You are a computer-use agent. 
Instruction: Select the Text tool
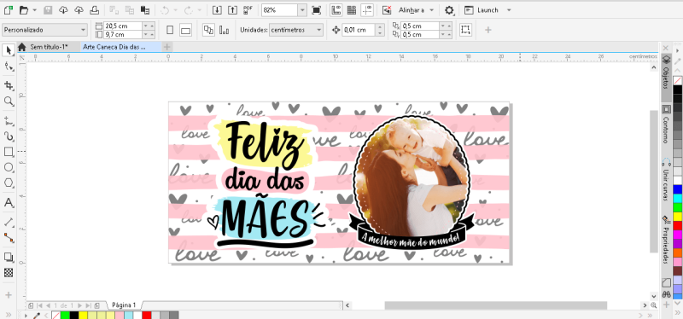[x=9, y=203]
